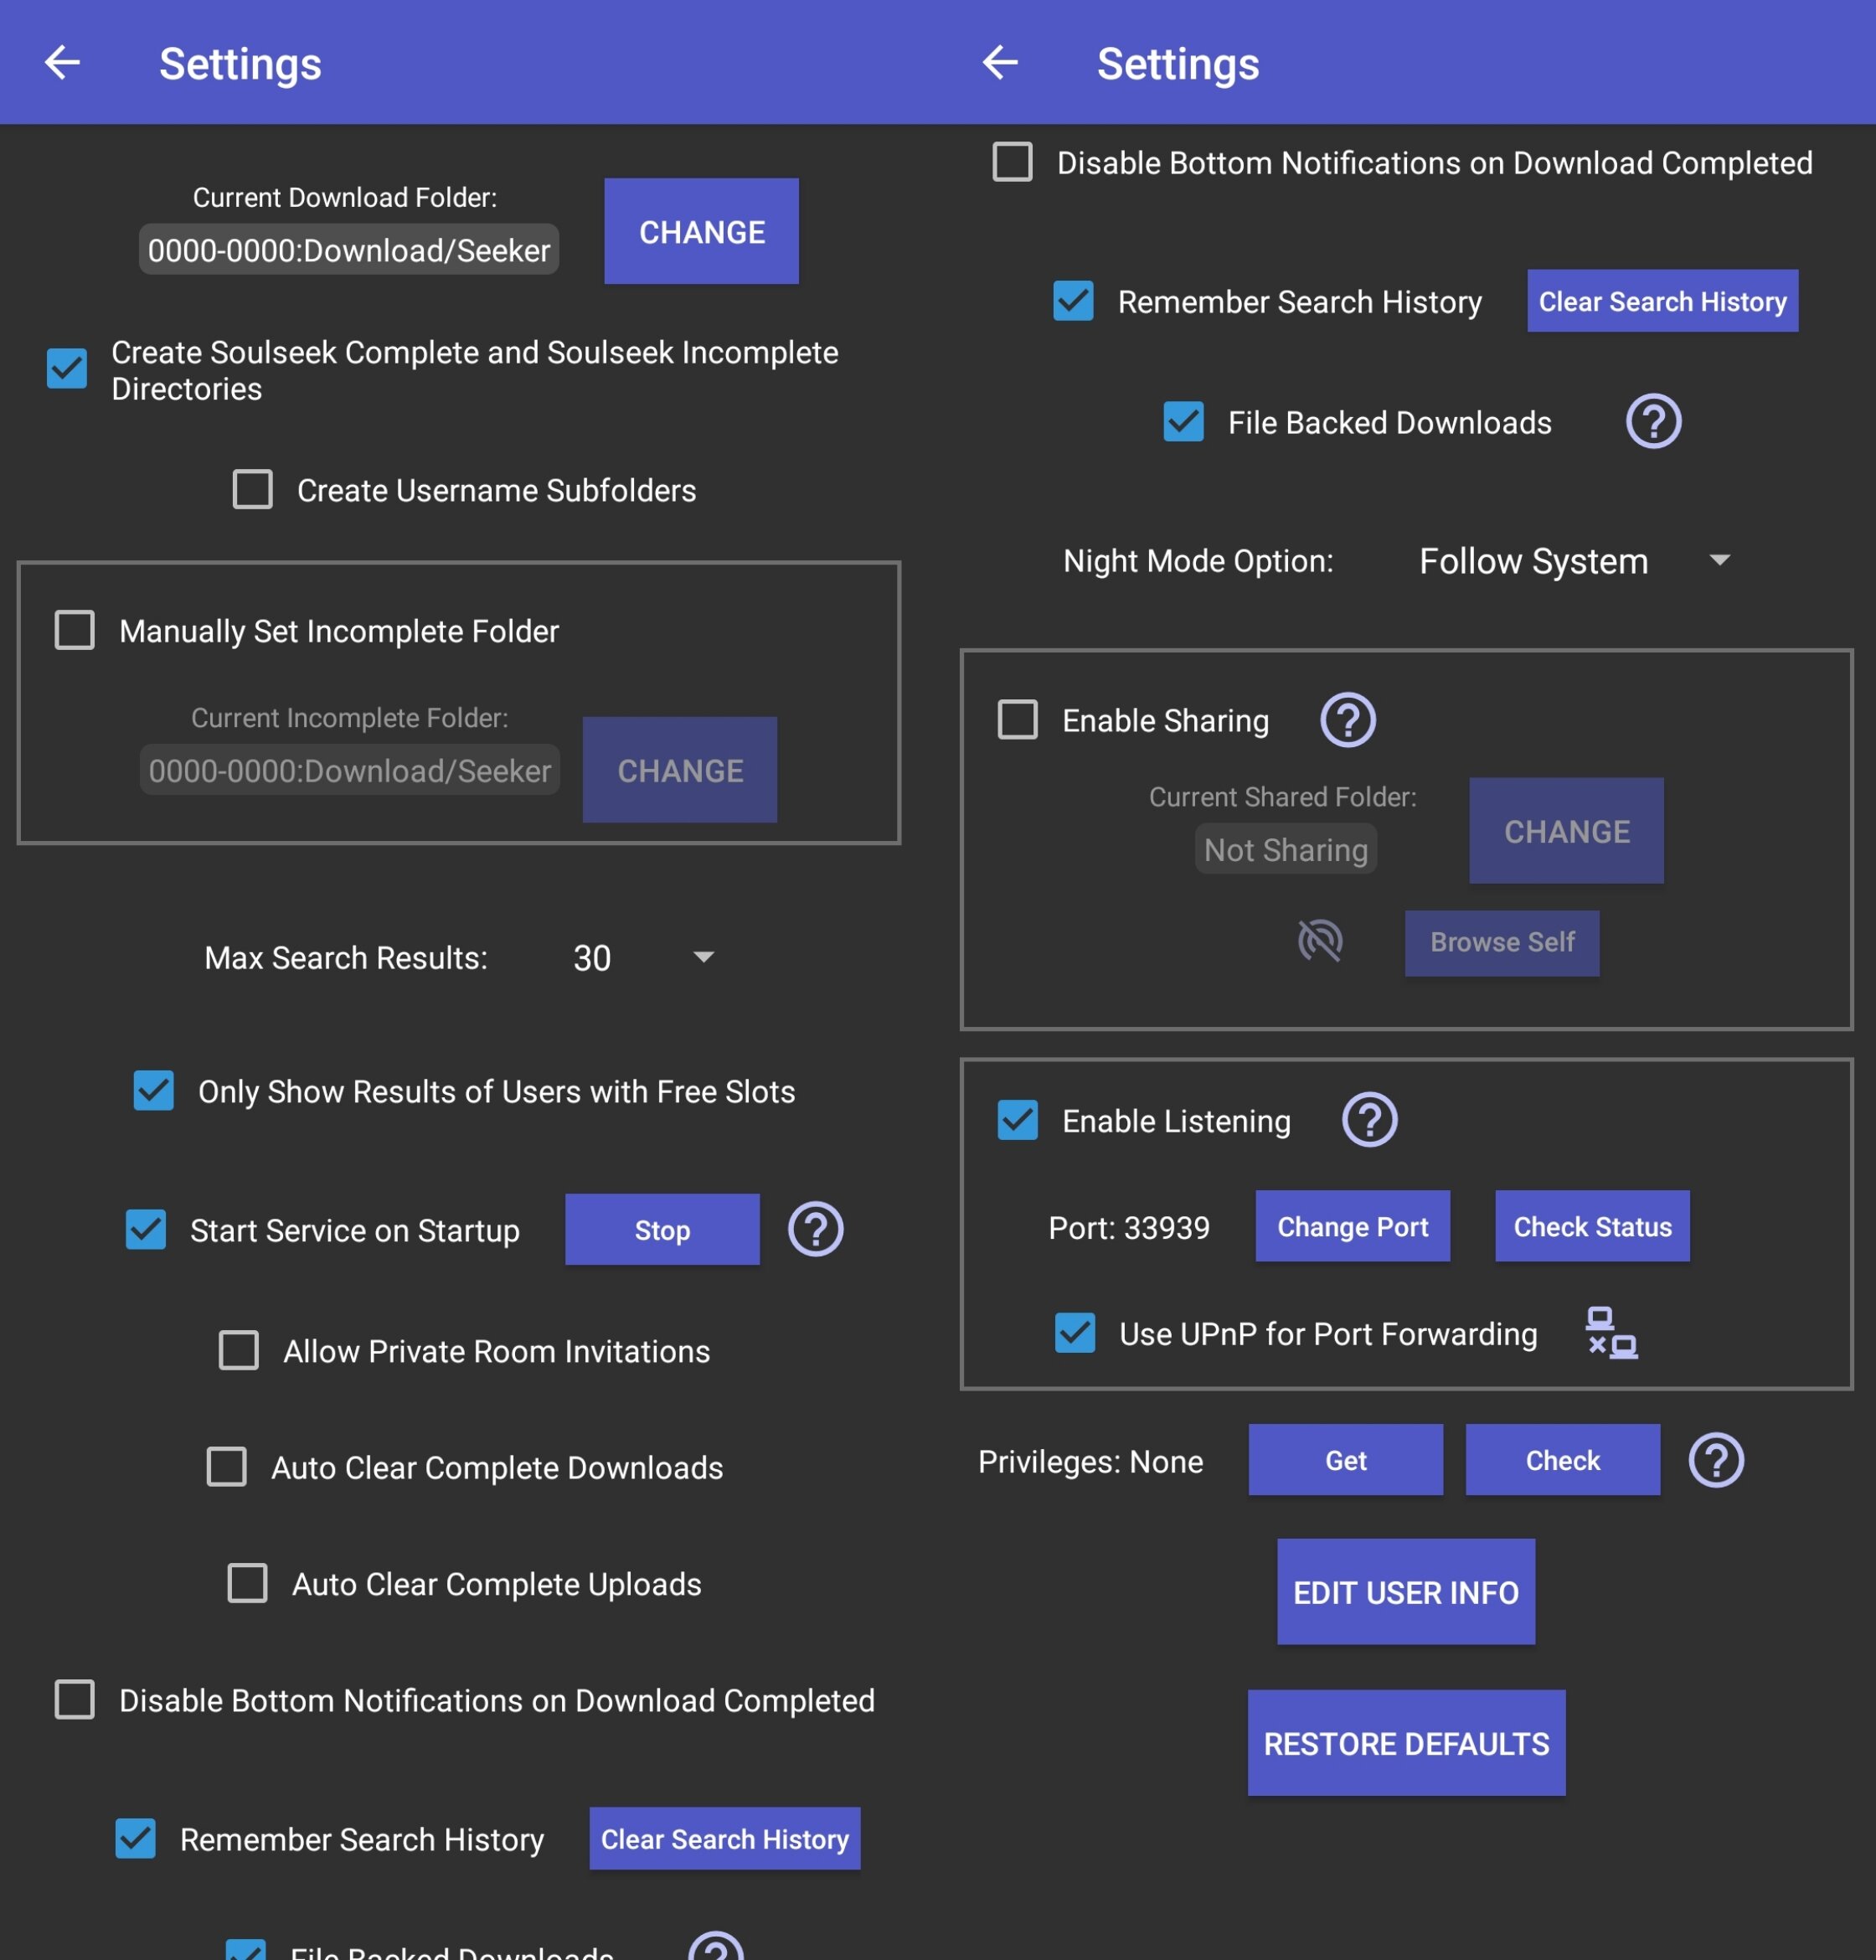Click Clear Search History in right panel

(x=1662, y=301)
